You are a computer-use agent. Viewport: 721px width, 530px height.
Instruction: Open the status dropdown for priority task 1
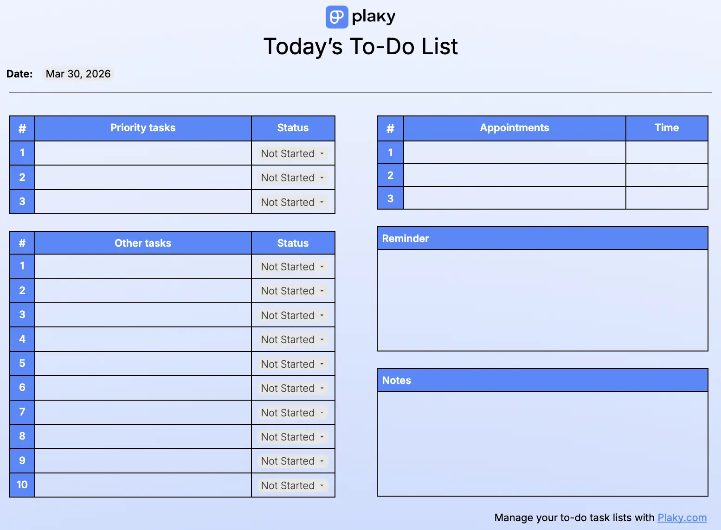tap(293, 153)
